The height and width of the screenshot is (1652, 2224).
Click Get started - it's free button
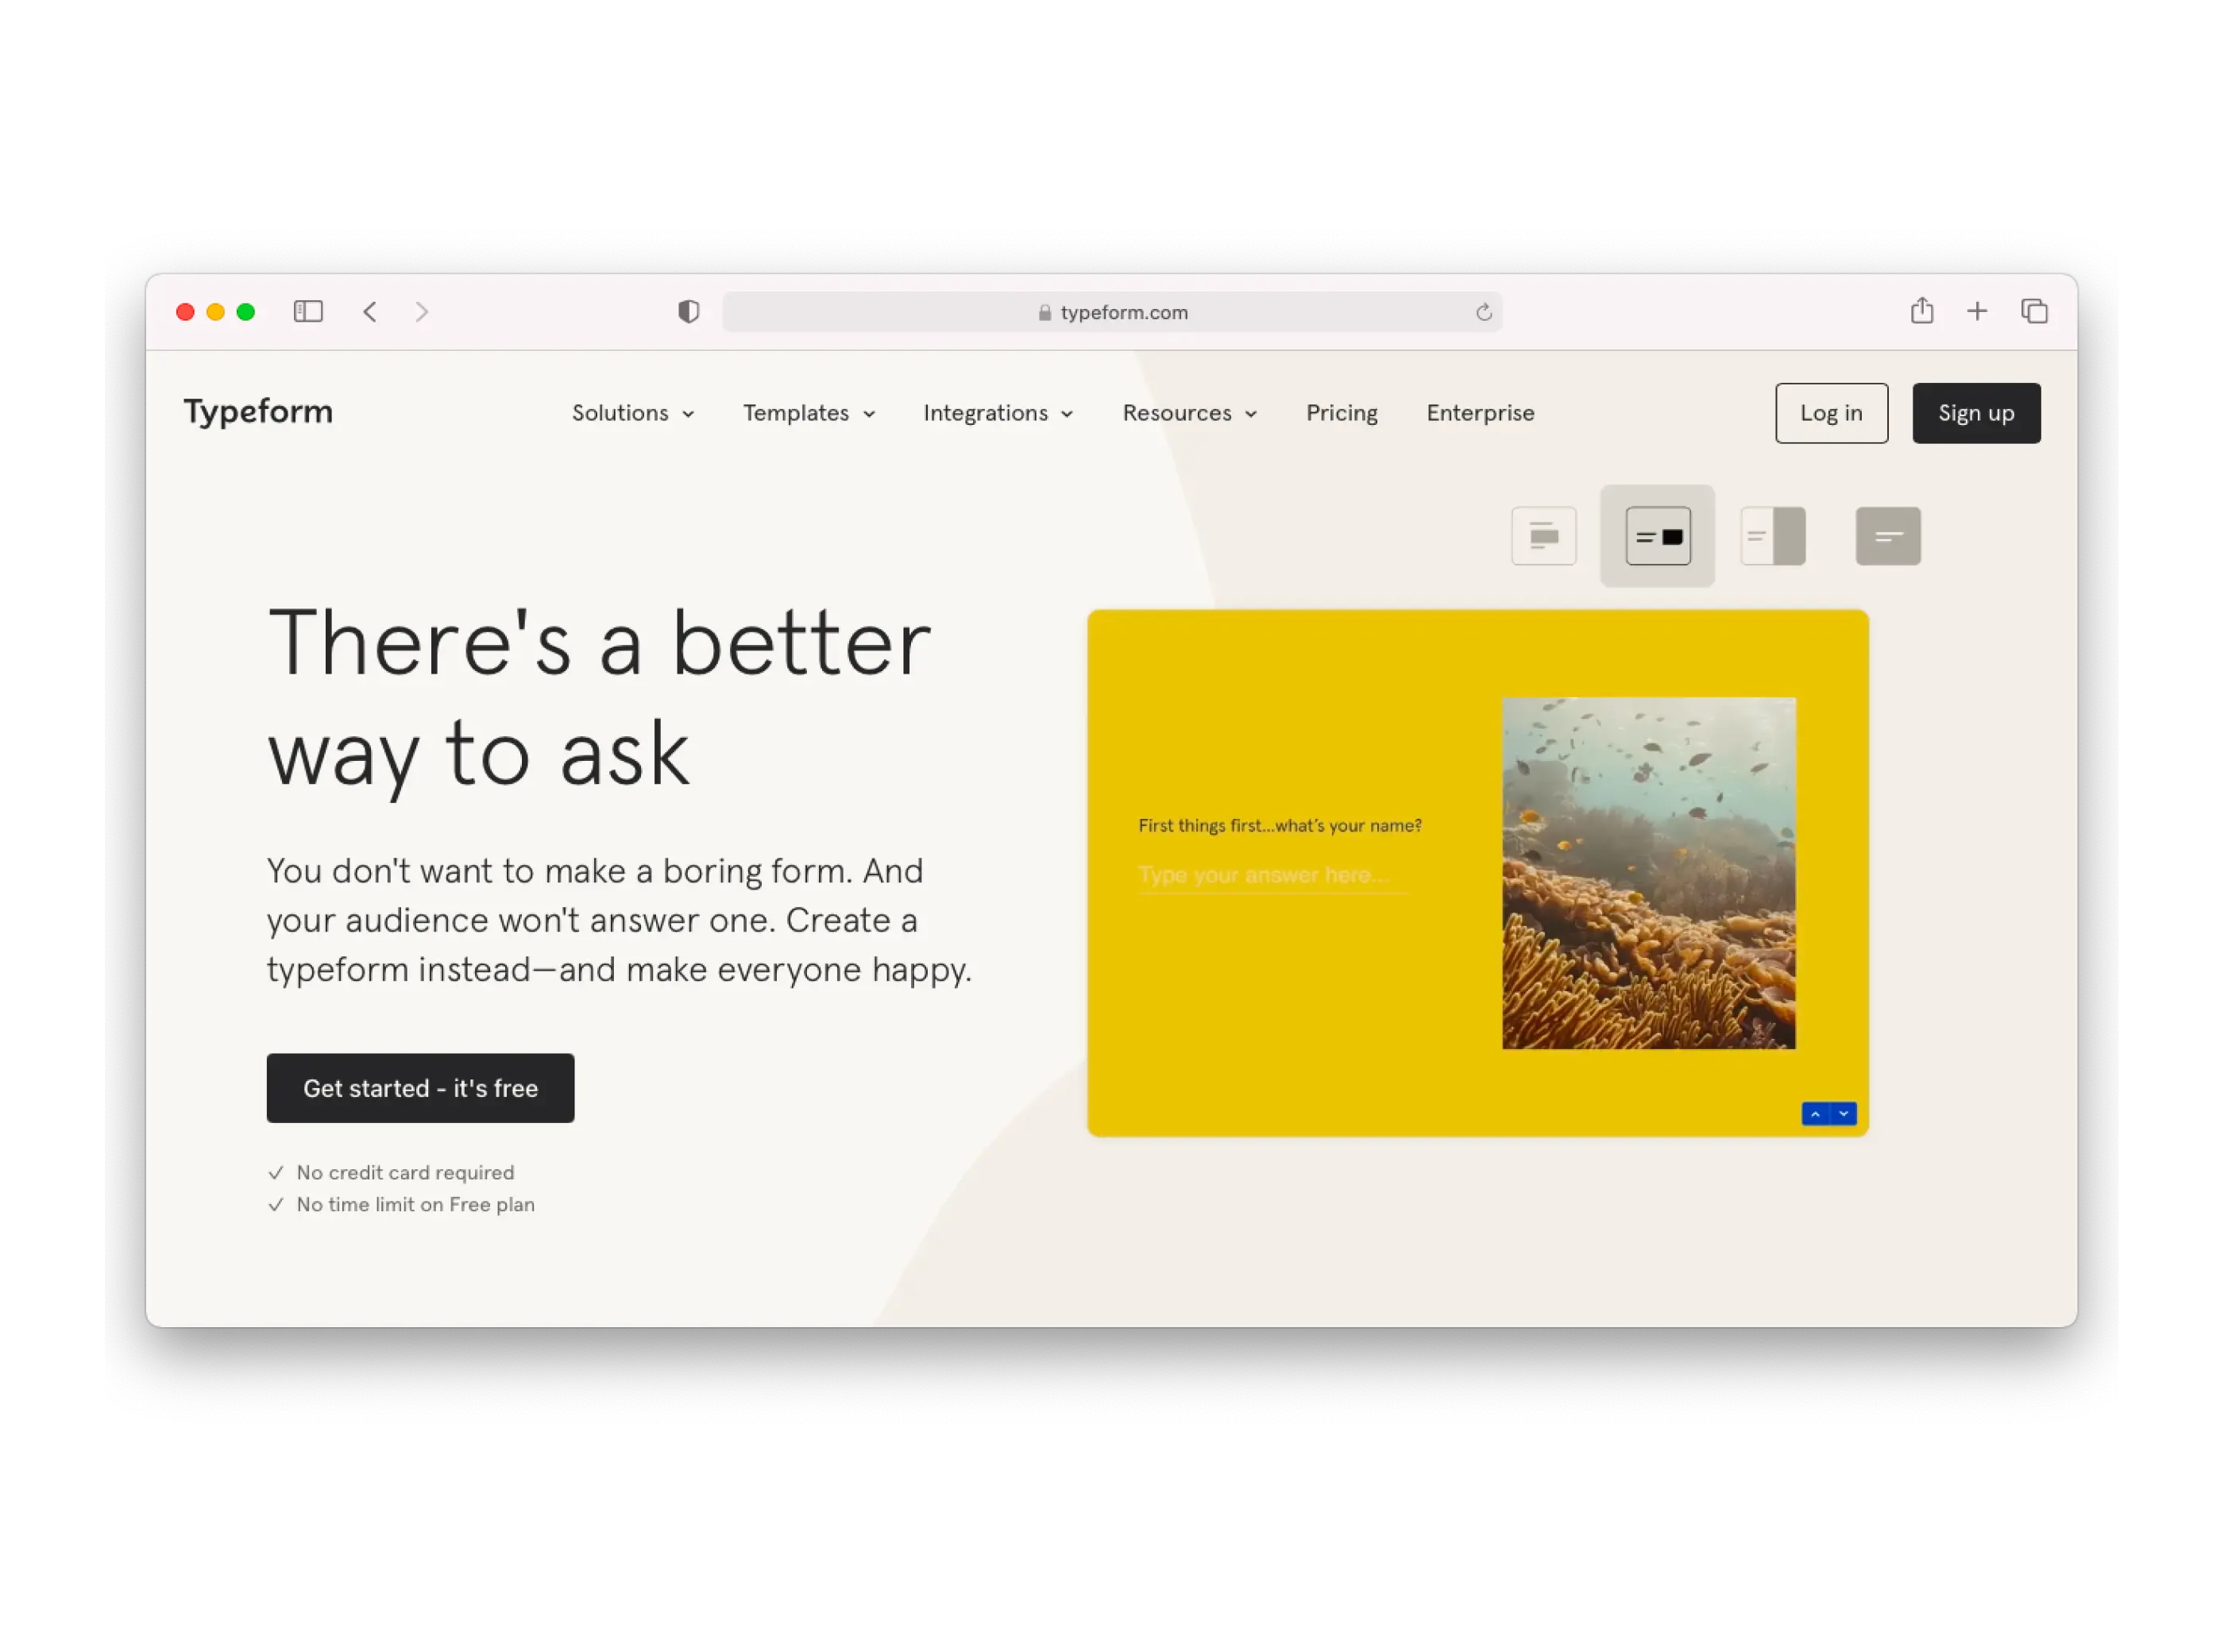(x=420, y=1088)
